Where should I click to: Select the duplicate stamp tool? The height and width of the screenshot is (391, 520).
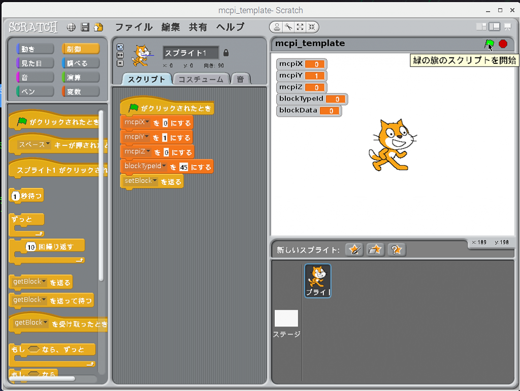point(277,27)
